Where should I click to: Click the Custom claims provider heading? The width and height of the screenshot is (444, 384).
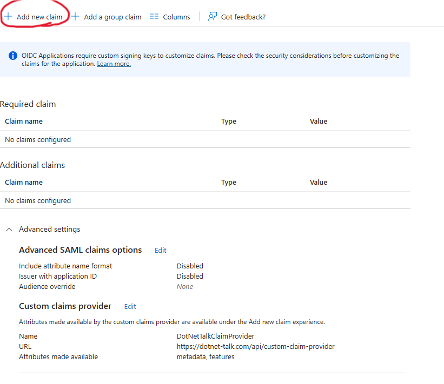click(65, 306)
